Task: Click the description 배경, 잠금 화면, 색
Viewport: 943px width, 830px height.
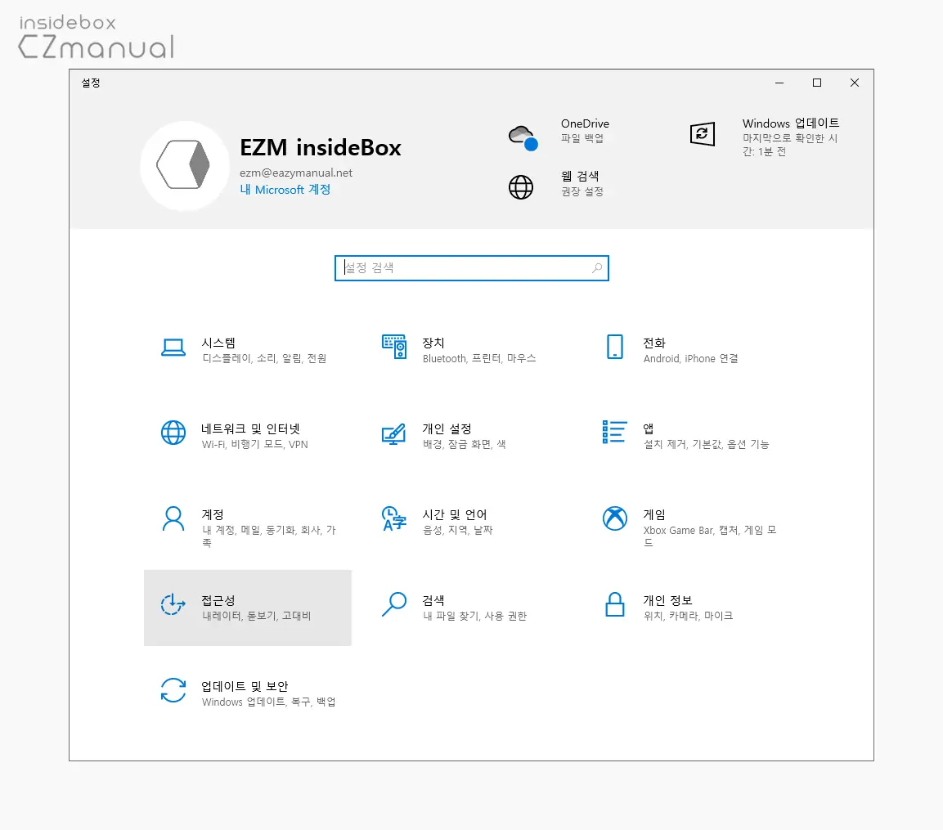Action: point(464,445)
